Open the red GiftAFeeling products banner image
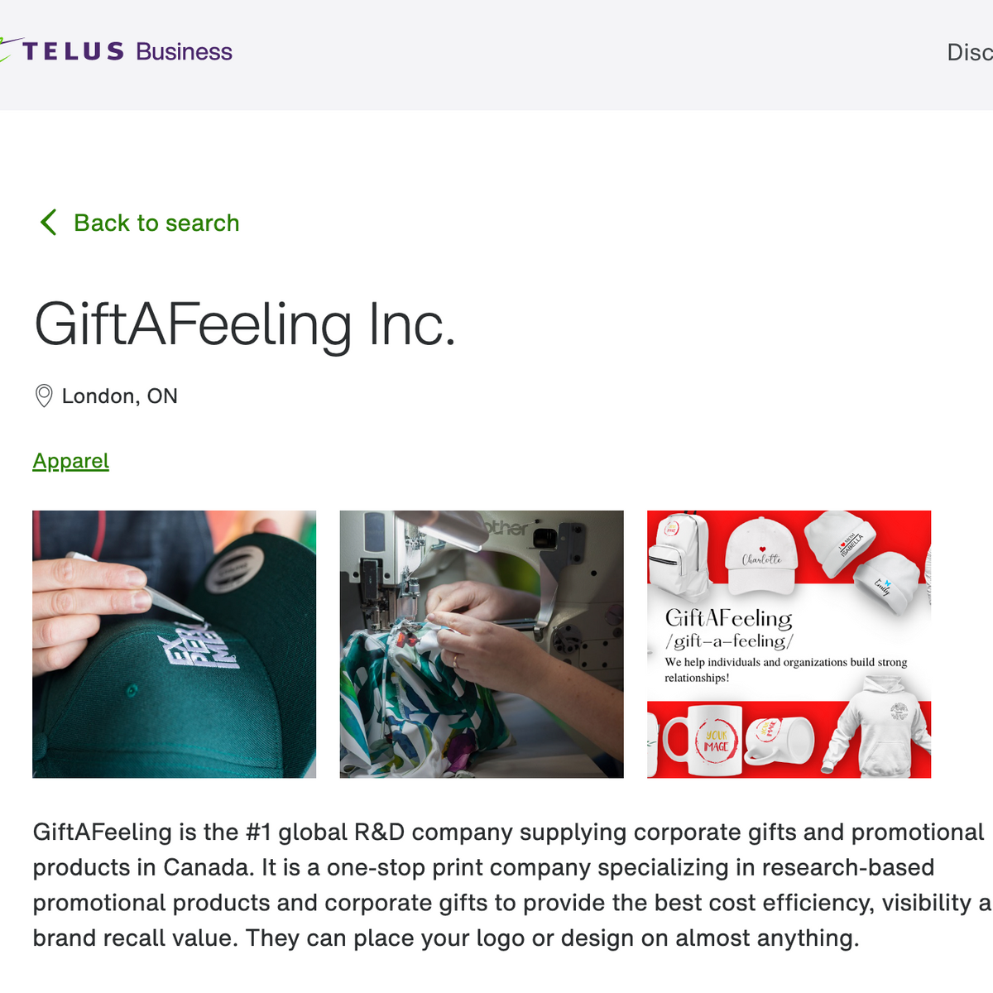Image resolution: width=993 pixels, height=993 pixels. pos(788,643)
